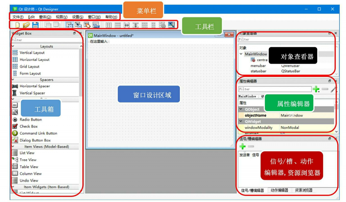Apply grid layout from the toolbar
Image resolution: width=346 pixels, height=202 pixels.
pos(145,25)
